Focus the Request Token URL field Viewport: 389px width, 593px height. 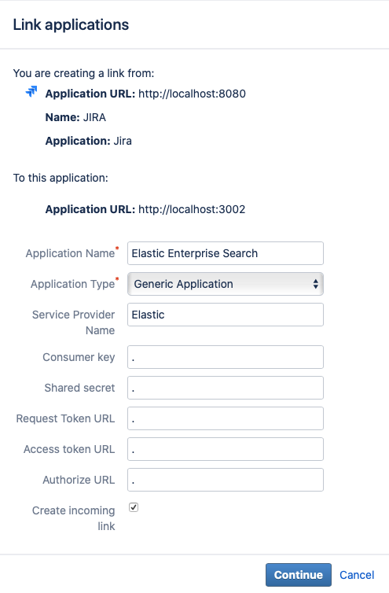click(x=226, y=418)
